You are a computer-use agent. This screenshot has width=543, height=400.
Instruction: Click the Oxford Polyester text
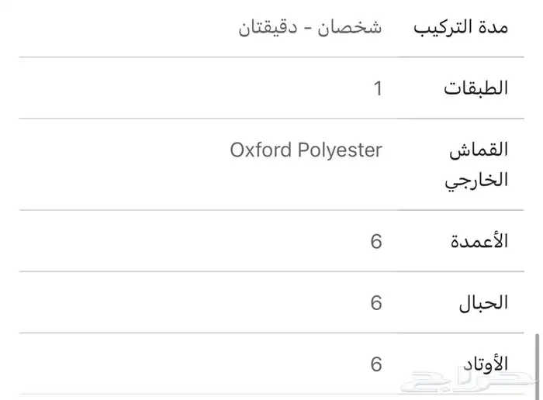[x=306, y=150]
